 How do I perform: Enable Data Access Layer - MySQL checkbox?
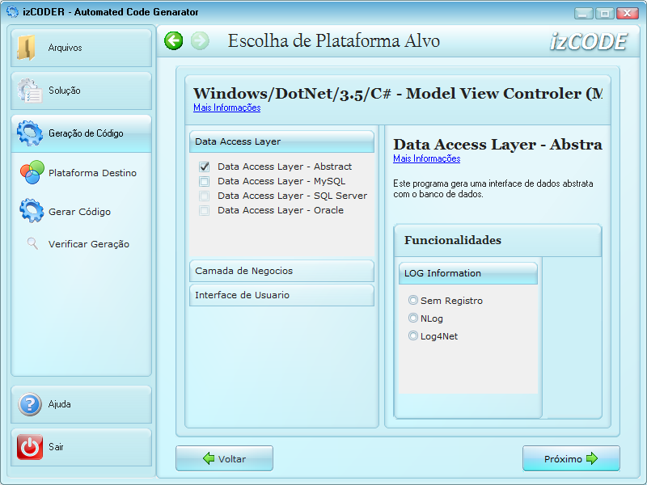pos(205,181)
